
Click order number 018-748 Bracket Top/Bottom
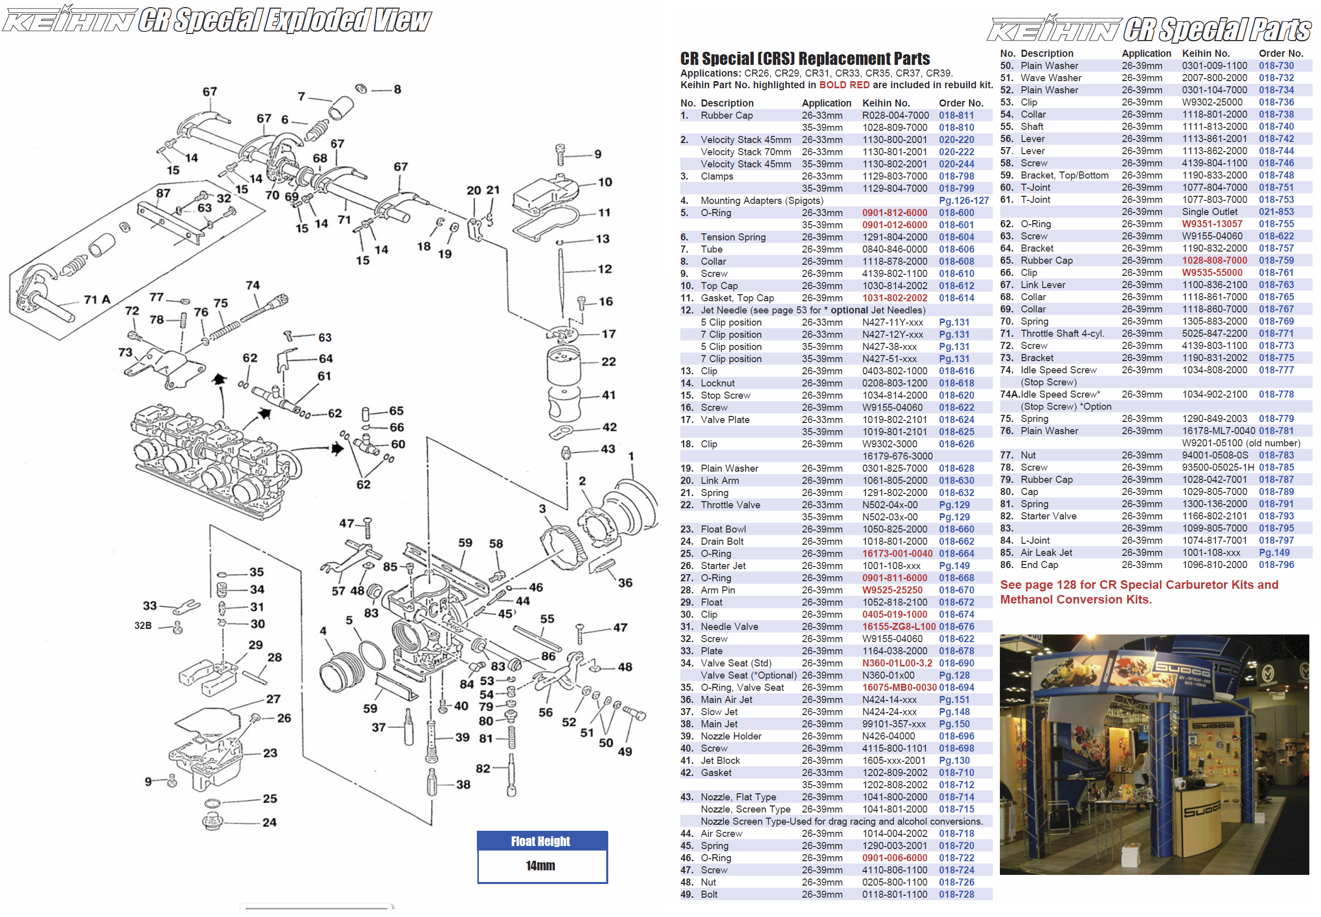pyautogui.click(x=1276, y=175)
